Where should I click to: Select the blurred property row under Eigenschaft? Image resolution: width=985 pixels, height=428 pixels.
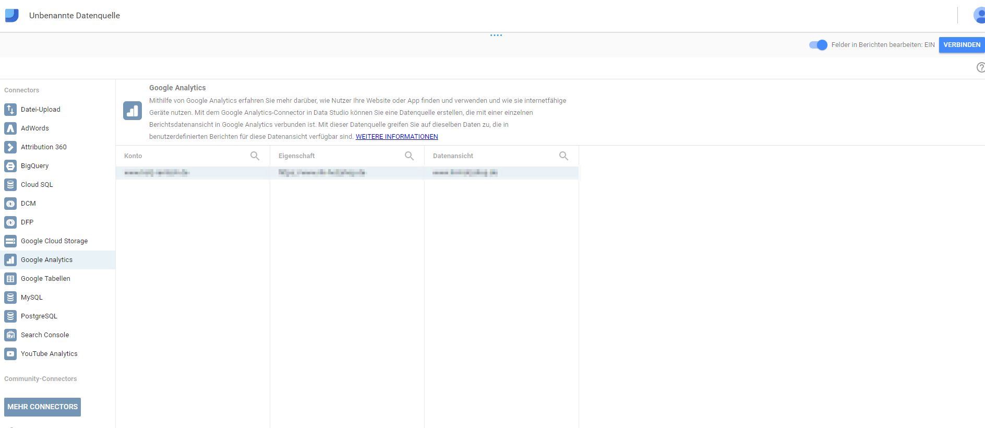pos(347,173)
